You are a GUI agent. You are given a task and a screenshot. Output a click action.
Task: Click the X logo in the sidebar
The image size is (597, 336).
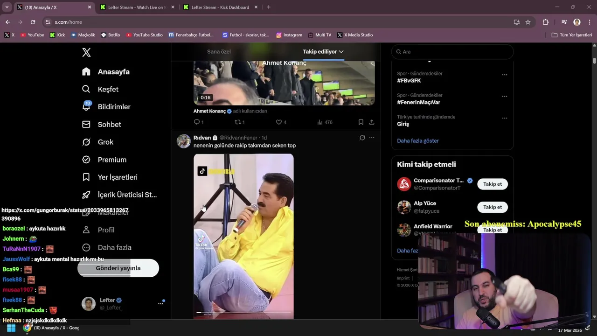tap(86, 52)
